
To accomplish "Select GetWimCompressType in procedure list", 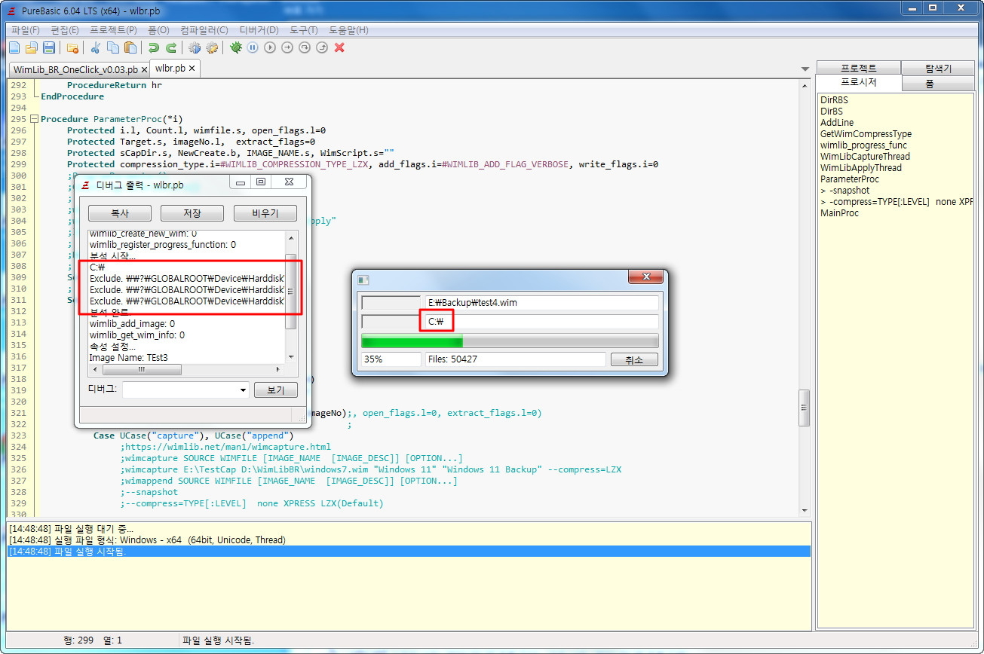I will pos(866,133).
